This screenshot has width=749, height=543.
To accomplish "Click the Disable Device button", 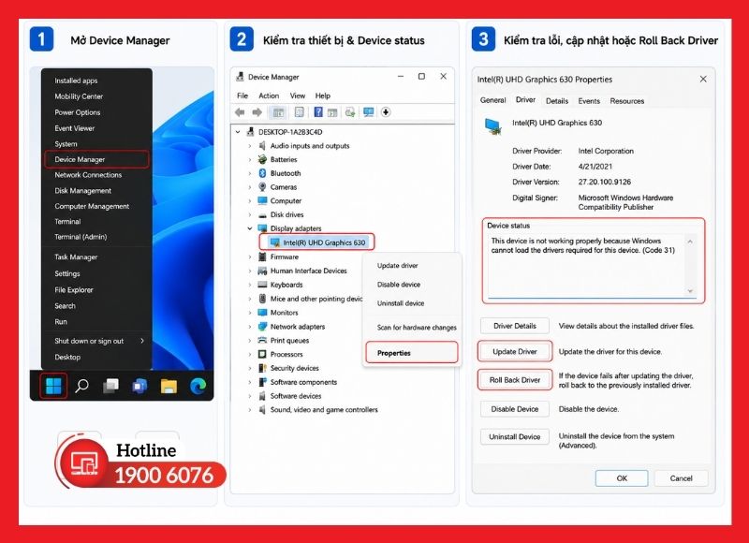I will tap(515, 409).
